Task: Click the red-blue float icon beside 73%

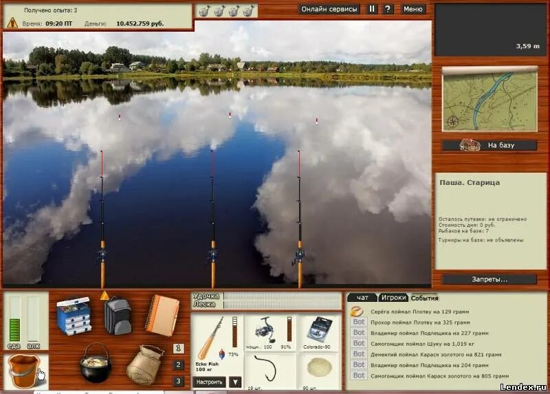Action: tap(221, 354)
